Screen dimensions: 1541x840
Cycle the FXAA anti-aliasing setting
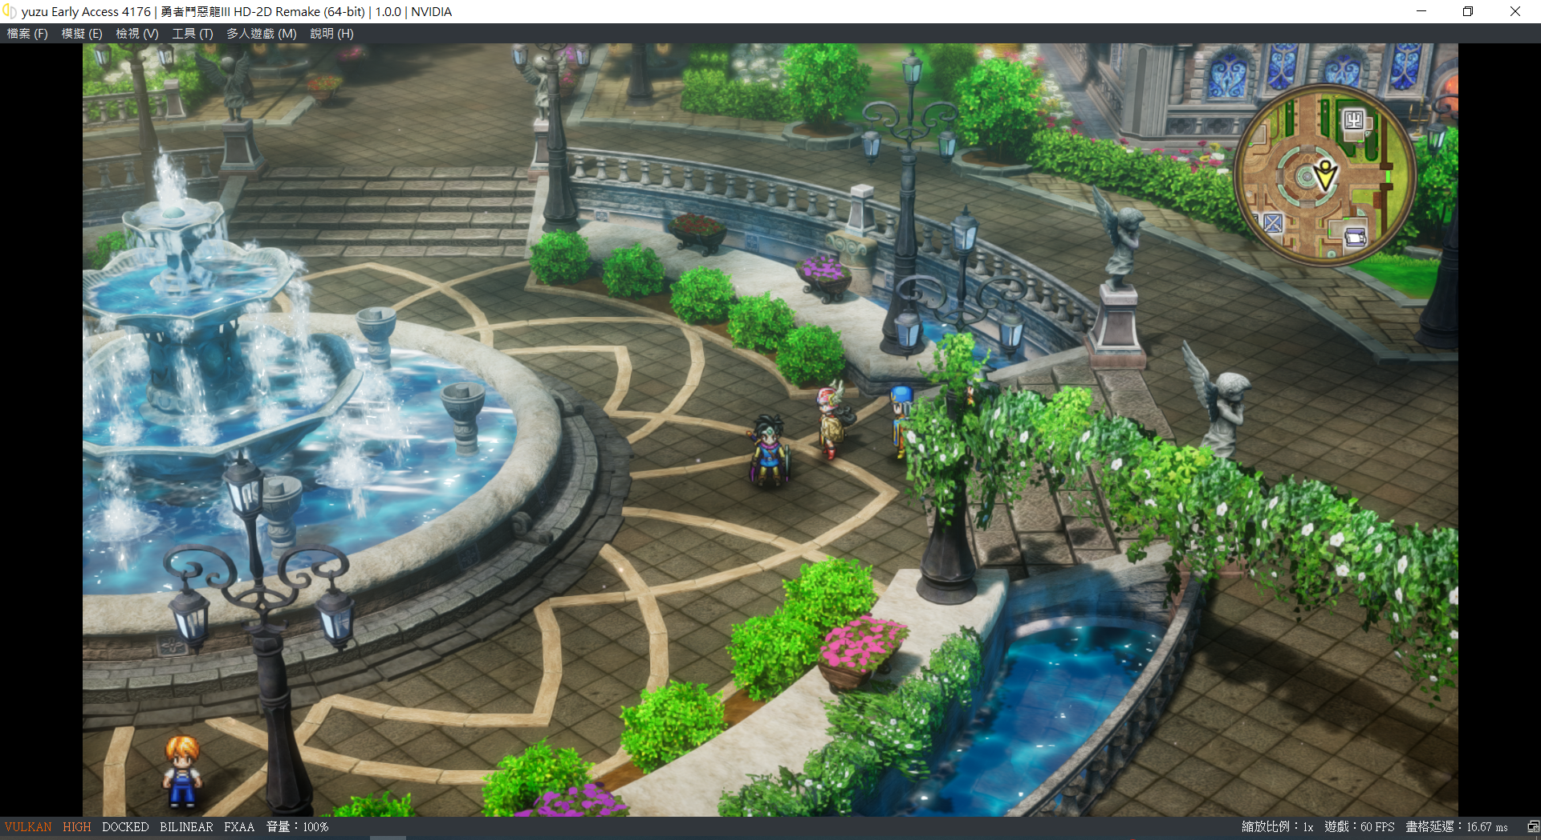(239, 827)
